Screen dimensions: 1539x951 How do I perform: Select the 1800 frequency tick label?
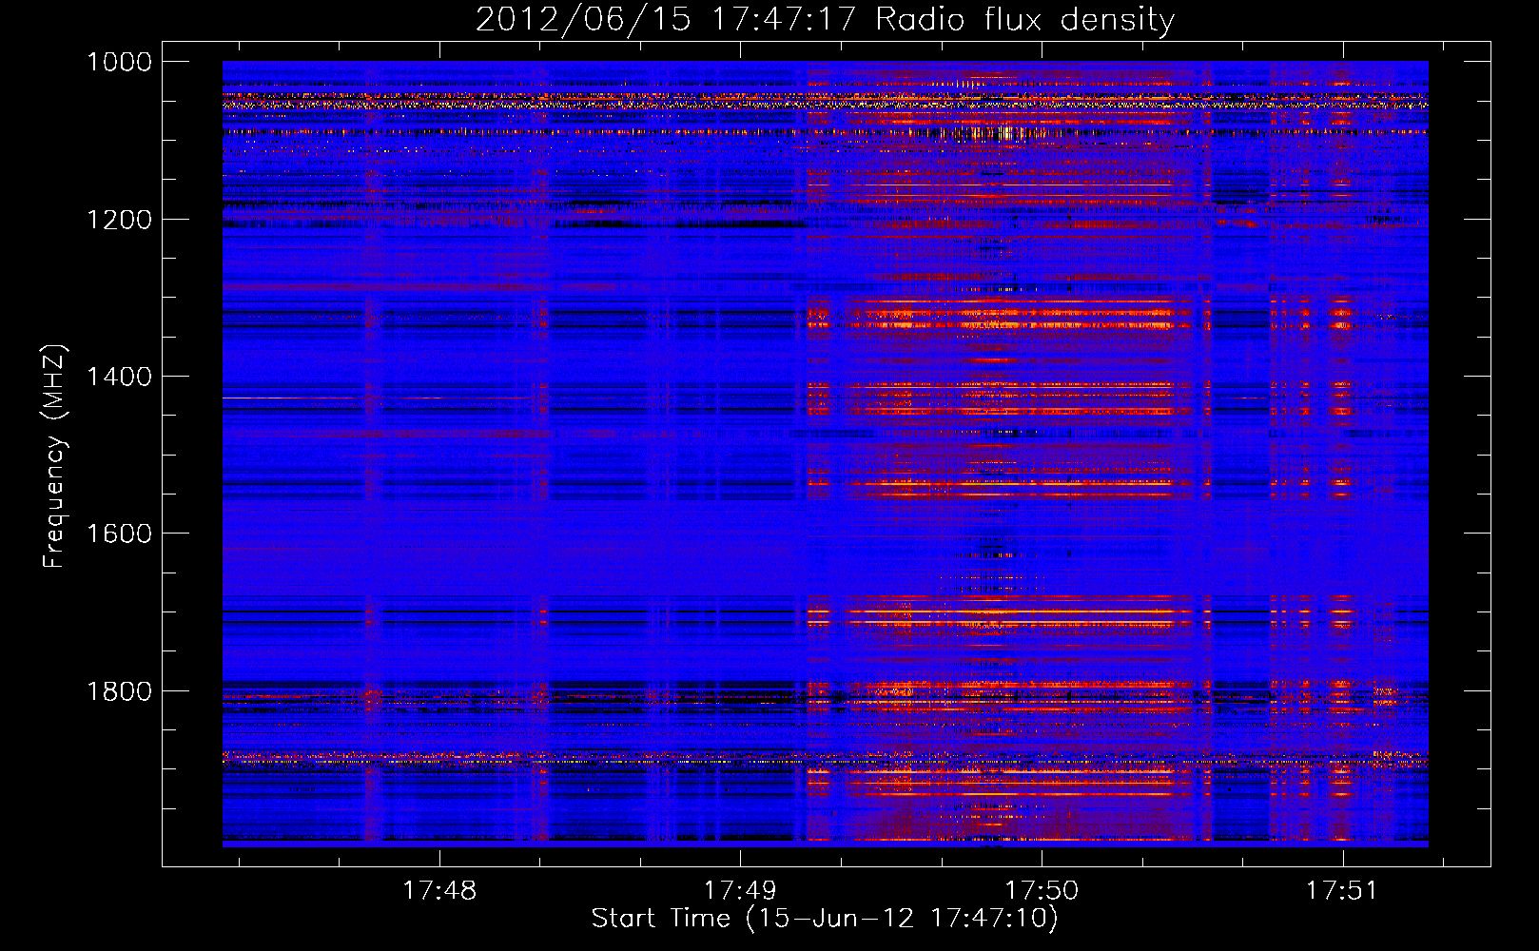pyautogui.click(x=119, y=690)
